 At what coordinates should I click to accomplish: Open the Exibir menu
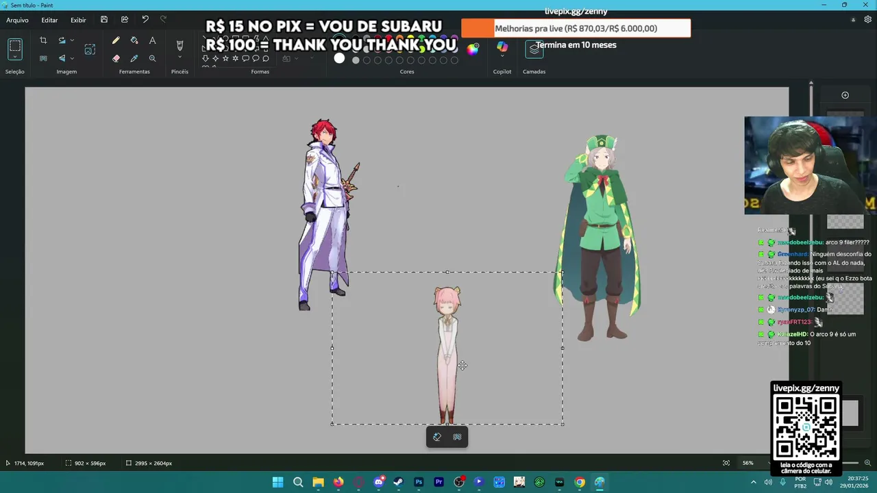[78, 20]
